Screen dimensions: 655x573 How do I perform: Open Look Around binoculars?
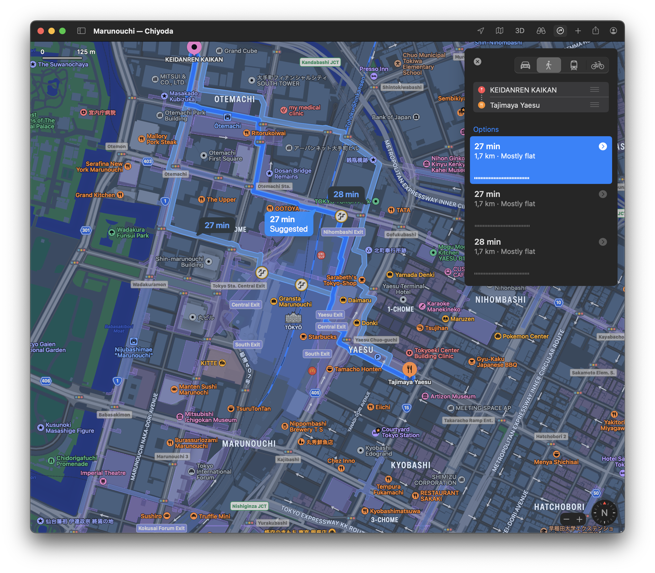541,31
